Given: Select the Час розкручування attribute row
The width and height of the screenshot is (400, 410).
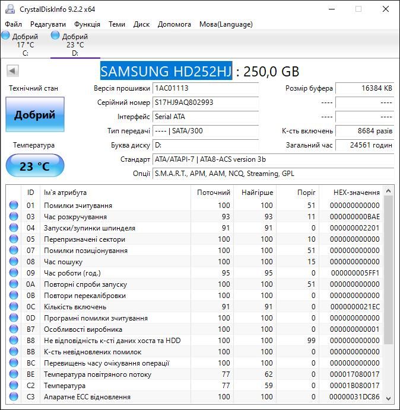Looking at the screenshot, I should click(x=195, y=216).
